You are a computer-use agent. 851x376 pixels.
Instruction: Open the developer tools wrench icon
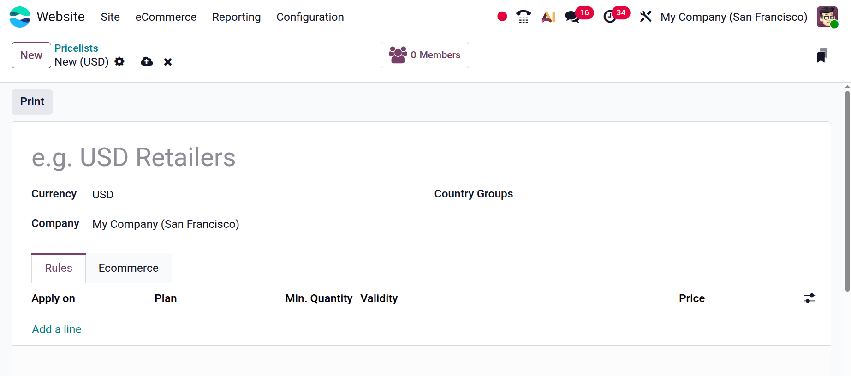646,17
